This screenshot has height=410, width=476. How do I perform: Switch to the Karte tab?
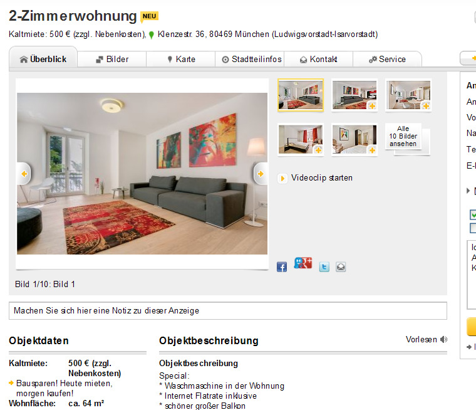pos(181,60)
